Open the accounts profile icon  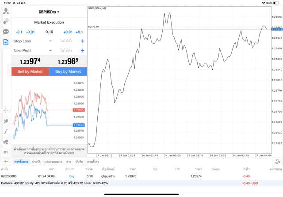point(6,11)
